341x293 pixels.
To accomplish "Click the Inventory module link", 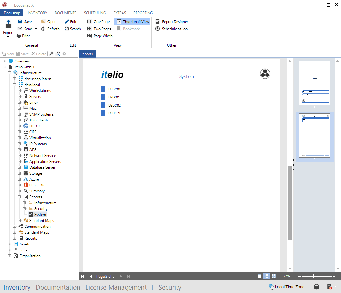I will [x=17, y=287].
